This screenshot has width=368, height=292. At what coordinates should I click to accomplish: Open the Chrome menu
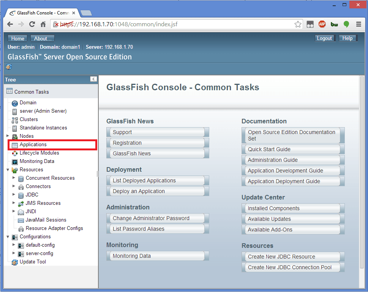(359, 24)
